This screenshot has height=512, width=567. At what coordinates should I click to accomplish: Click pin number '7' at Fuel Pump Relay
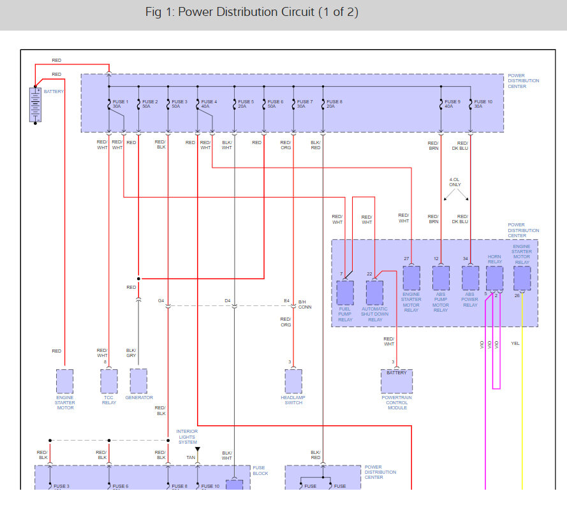click(x=341, y=274)
